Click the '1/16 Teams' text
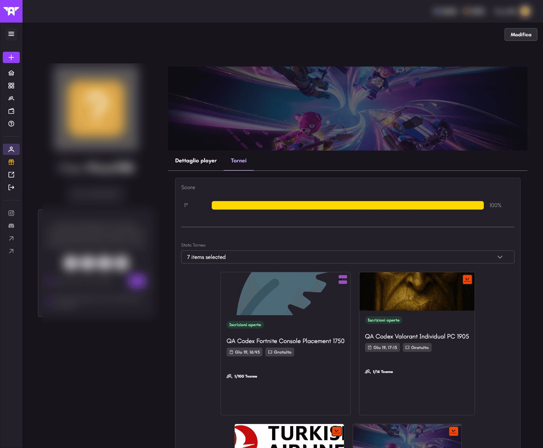543x448 pixels. click(383, 372)
